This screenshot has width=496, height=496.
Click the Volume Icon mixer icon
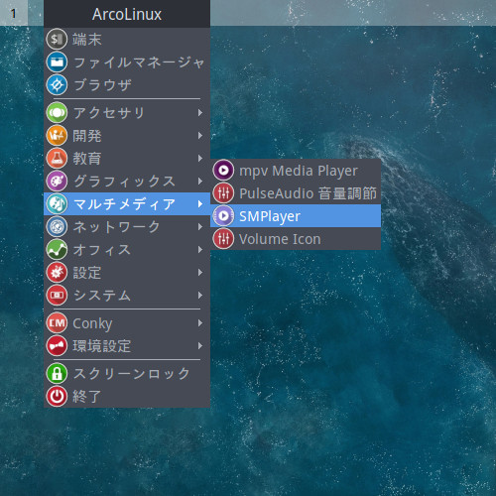click(223, 239)
